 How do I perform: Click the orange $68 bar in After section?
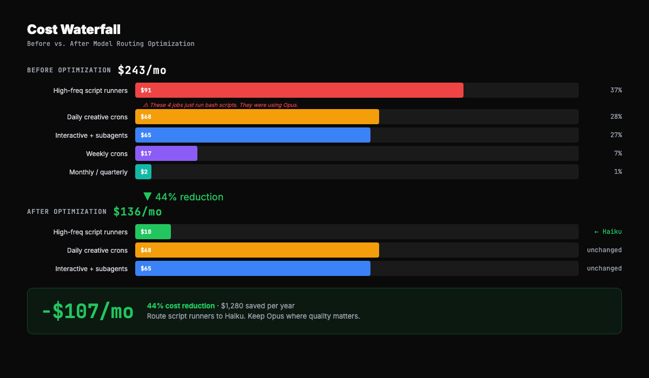point(257,250)
